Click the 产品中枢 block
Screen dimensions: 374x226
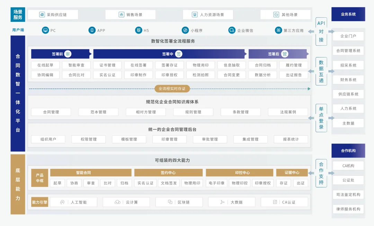[39, 178]
